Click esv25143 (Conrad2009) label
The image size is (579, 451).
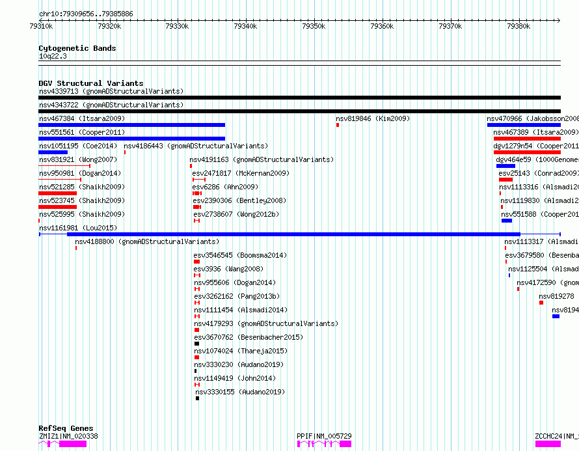click(539, 173)
